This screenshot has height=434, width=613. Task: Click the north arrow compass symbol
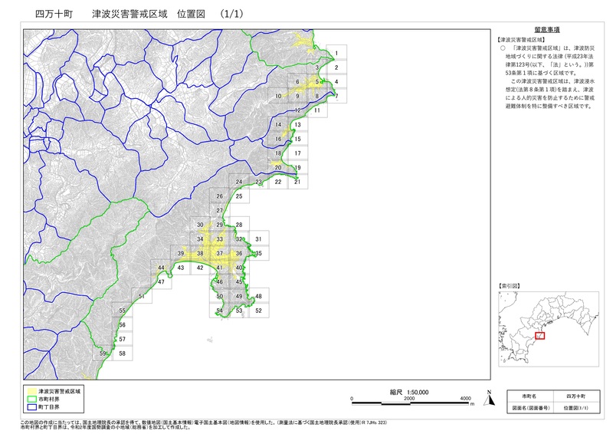(x=487, y=396)
